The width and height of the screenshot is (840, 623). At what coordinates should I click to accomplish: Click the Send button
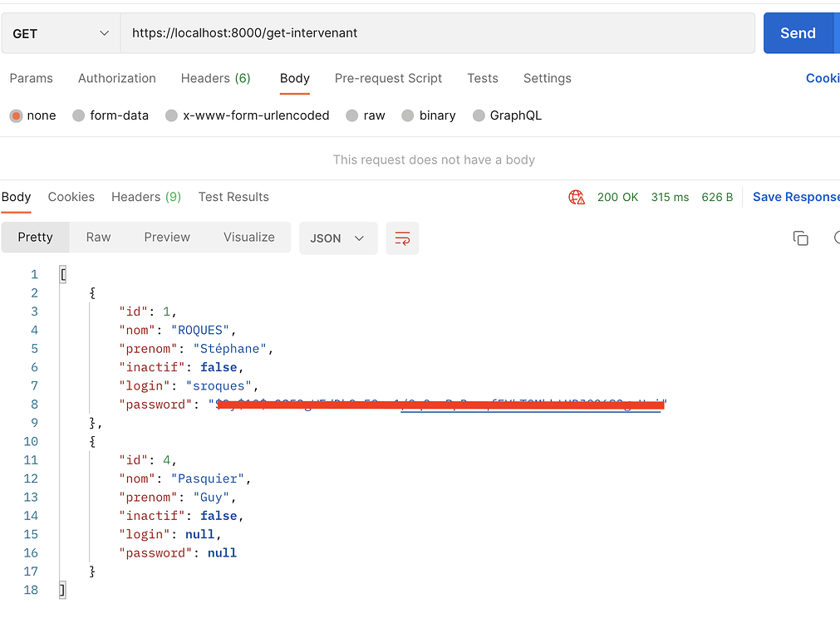tap(798, 32)
